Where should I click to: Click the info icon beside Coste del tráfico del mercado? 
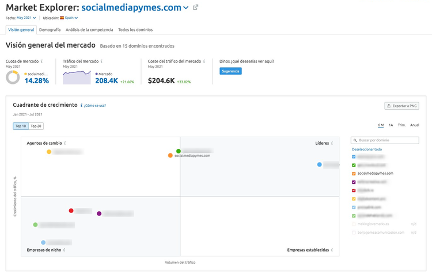[204, 61]
